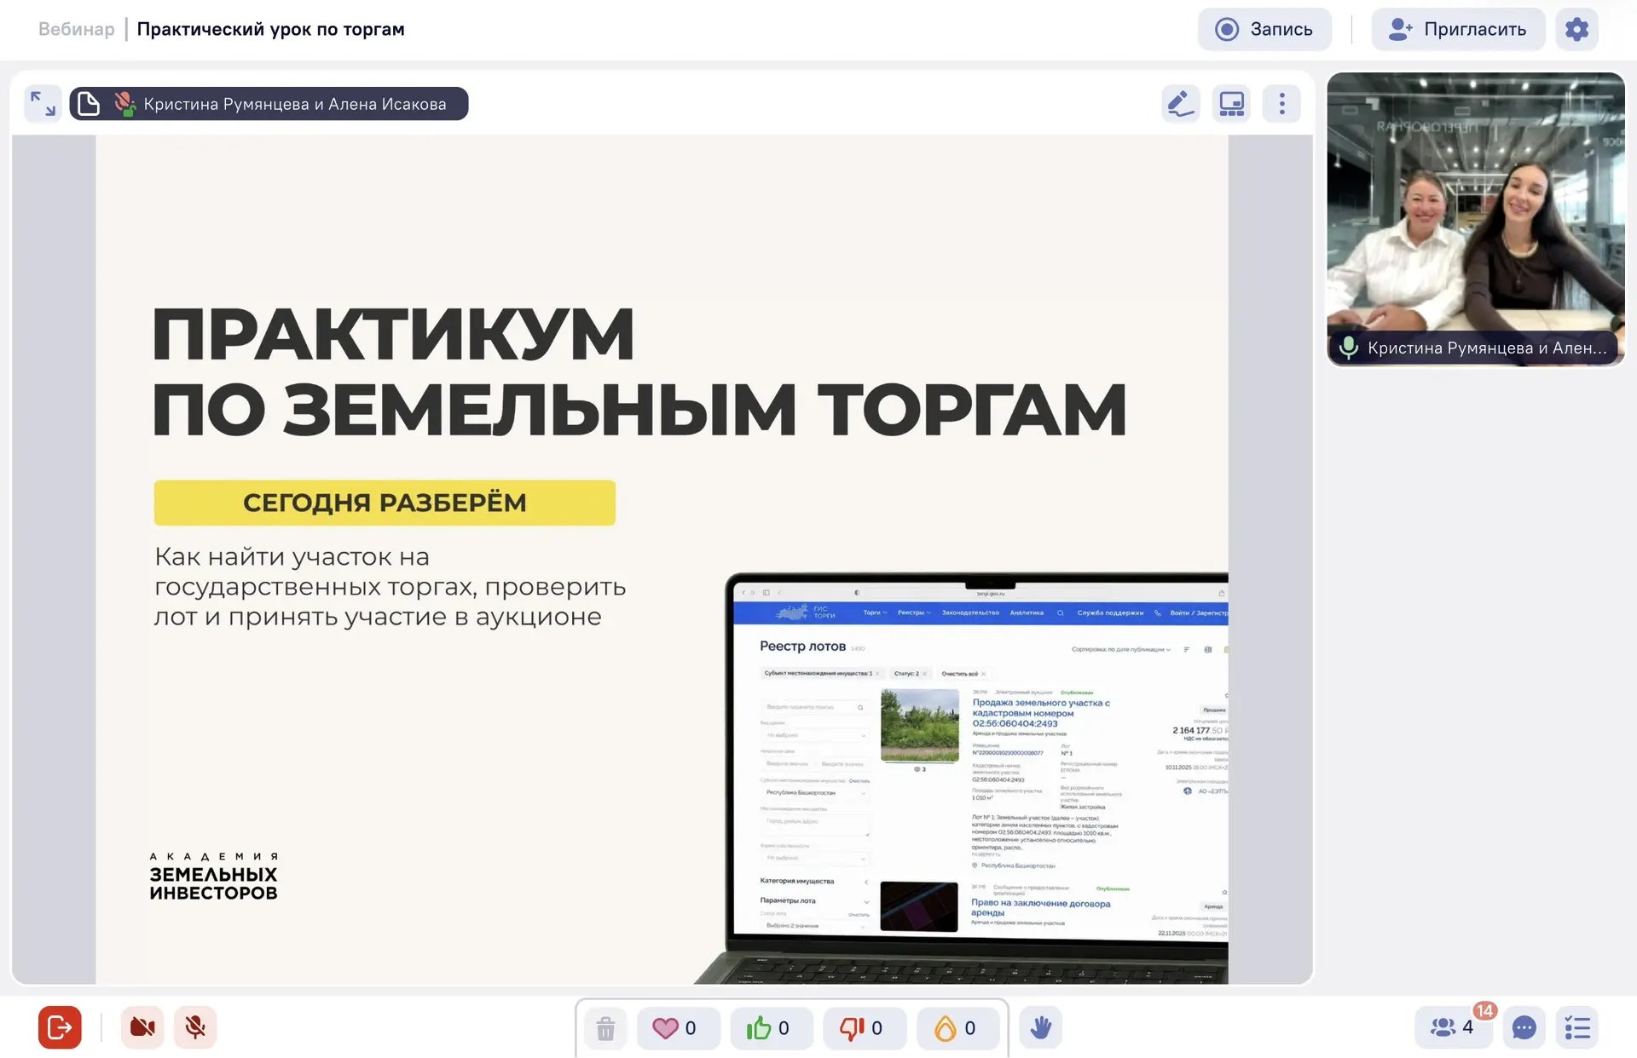
Task: Click the presenter name Кристина Румянцева и Алена Исакова
Action: click(x=295, y=104)
